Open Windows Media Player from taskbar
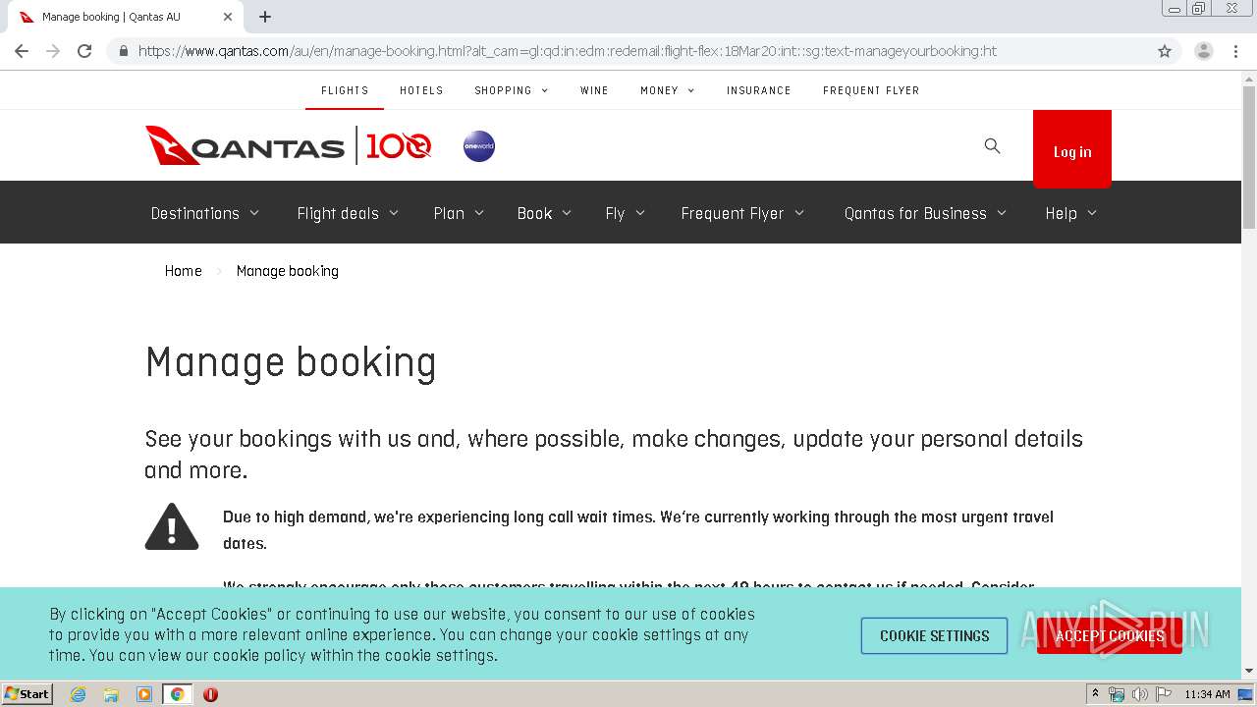 click(x=144, y=694)
